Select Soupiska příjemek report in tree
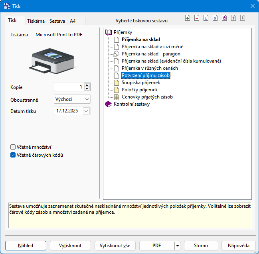The height and width of the screenshot is (254, 259). [x=141, y=83]
